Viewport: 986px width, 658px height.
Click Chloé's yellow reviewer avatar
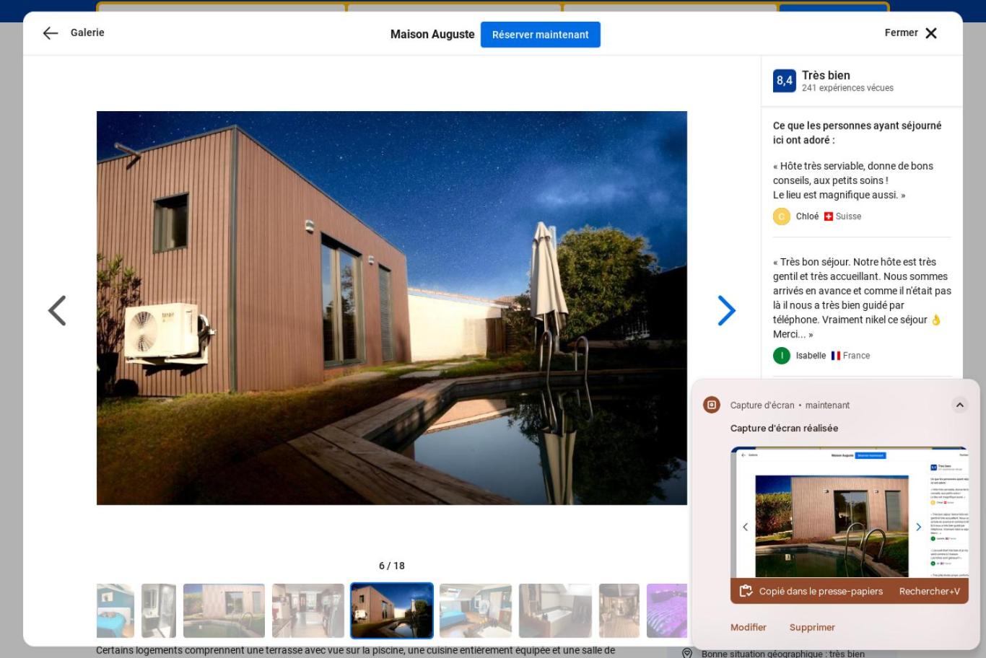click(x=781, y=216)
